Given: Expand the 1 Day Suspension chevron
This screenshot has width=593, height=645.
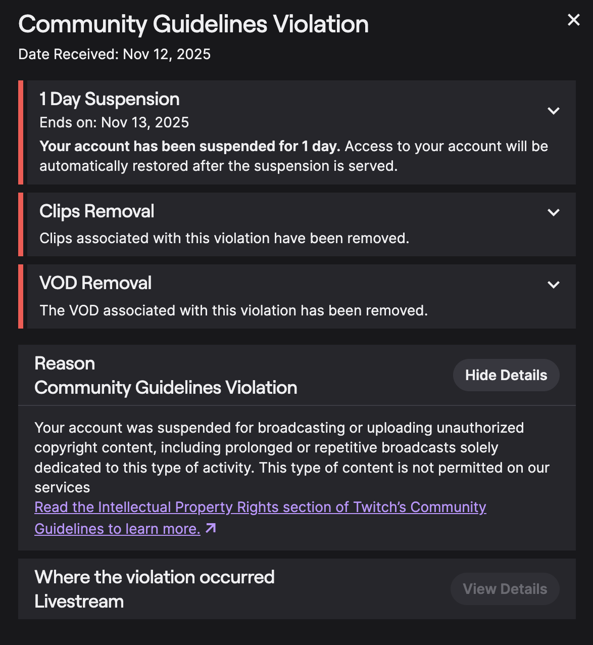Looking at the screenshot, I should tap(554, 111).
